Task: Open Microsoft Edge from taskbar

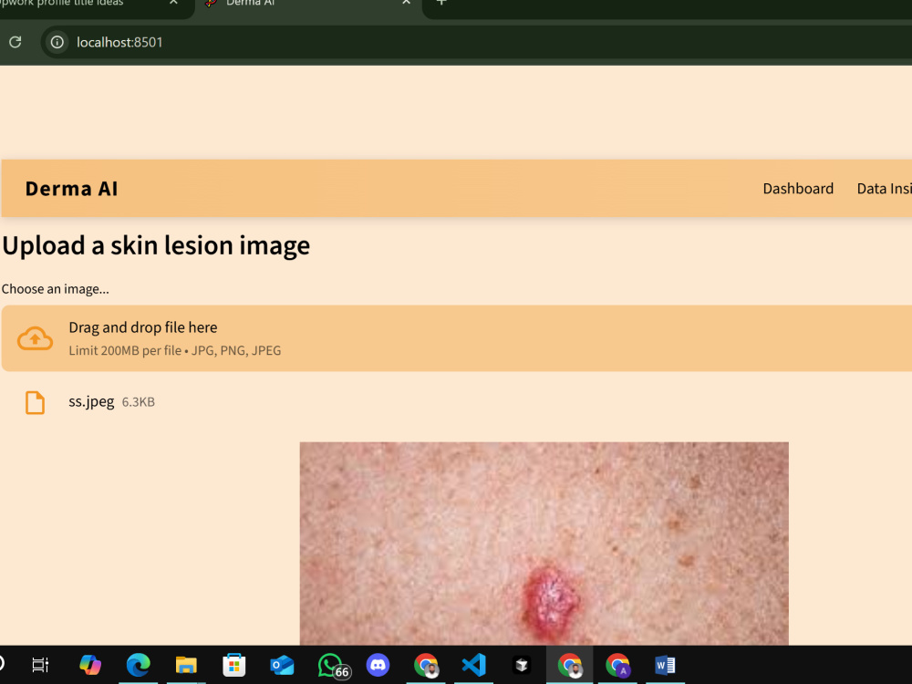Action: [x=138, y=665]
